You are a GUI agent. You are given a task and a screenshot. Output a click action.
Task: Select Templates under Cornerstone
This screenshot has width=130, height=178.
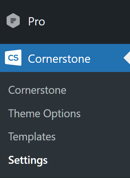pos(32,137)
